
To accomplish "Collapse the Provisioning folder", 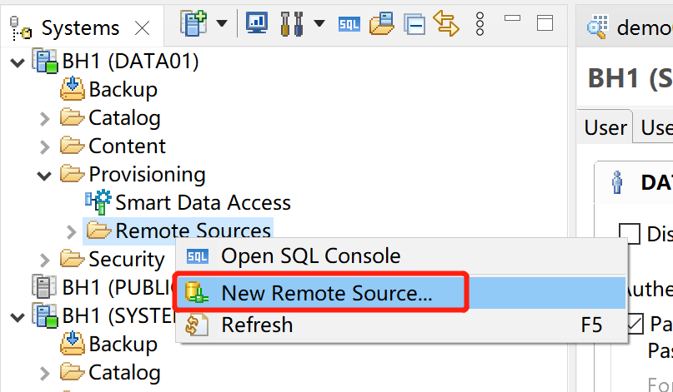I will click(45, 175).
